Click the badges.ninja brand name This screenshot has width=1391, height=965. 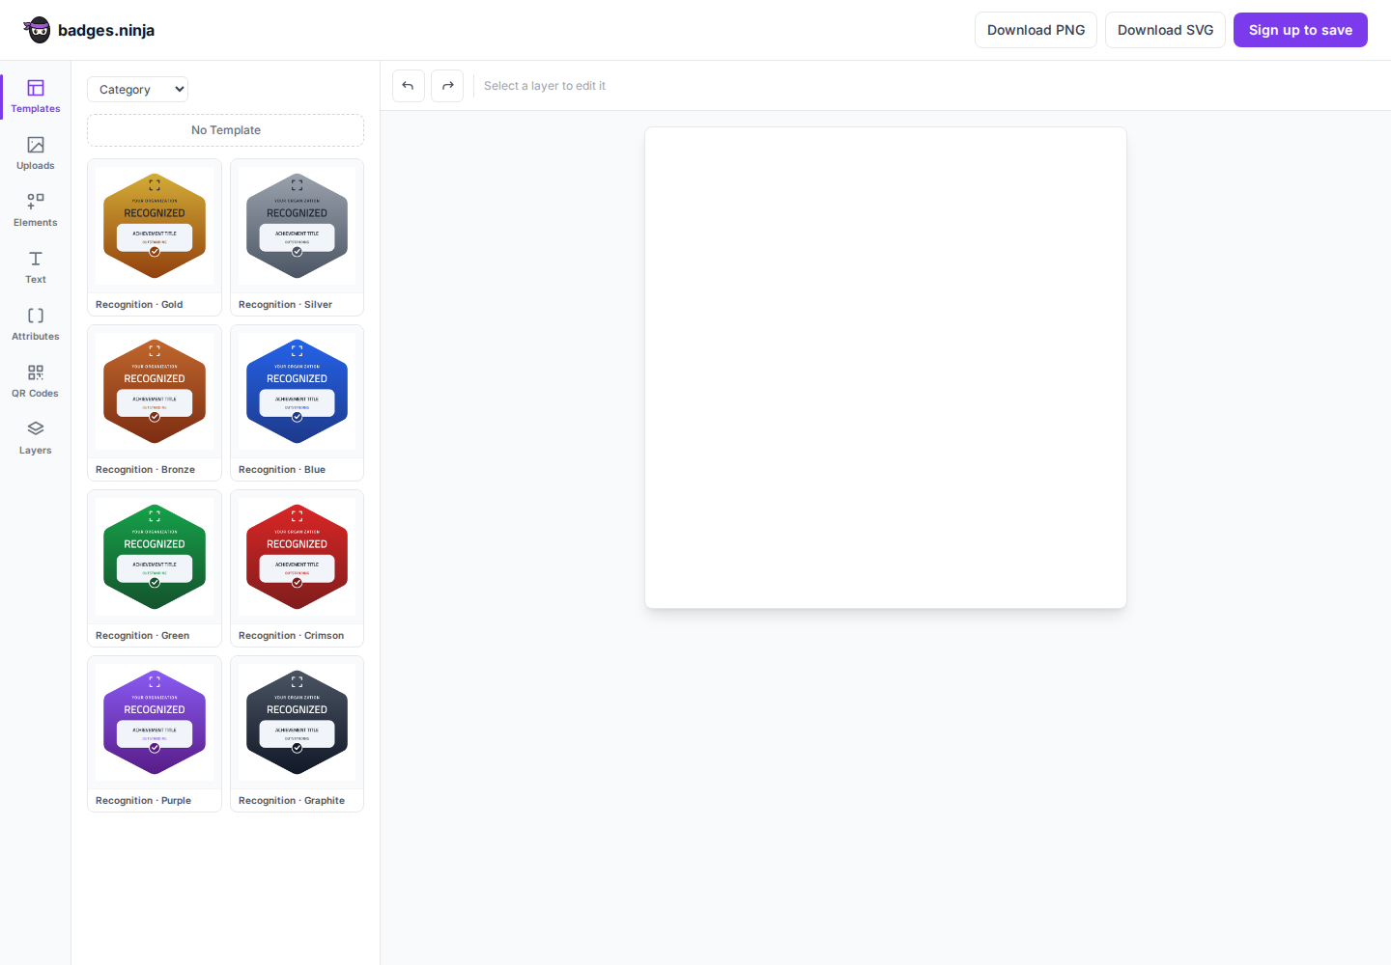tap(106, 30)
